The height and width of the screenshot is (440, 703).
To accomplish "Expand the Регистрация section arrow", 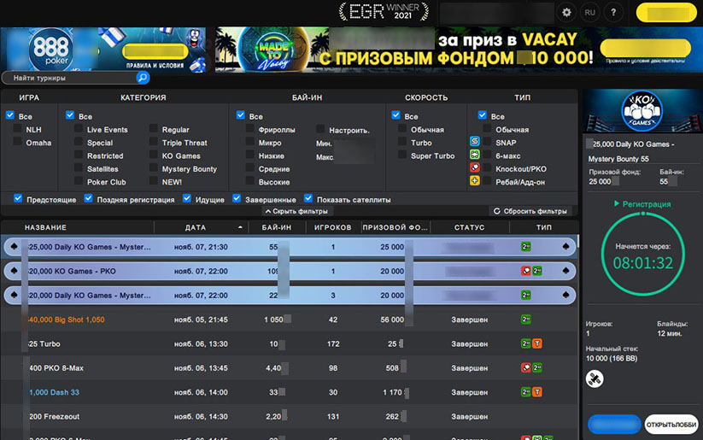I will click(617, 203).
